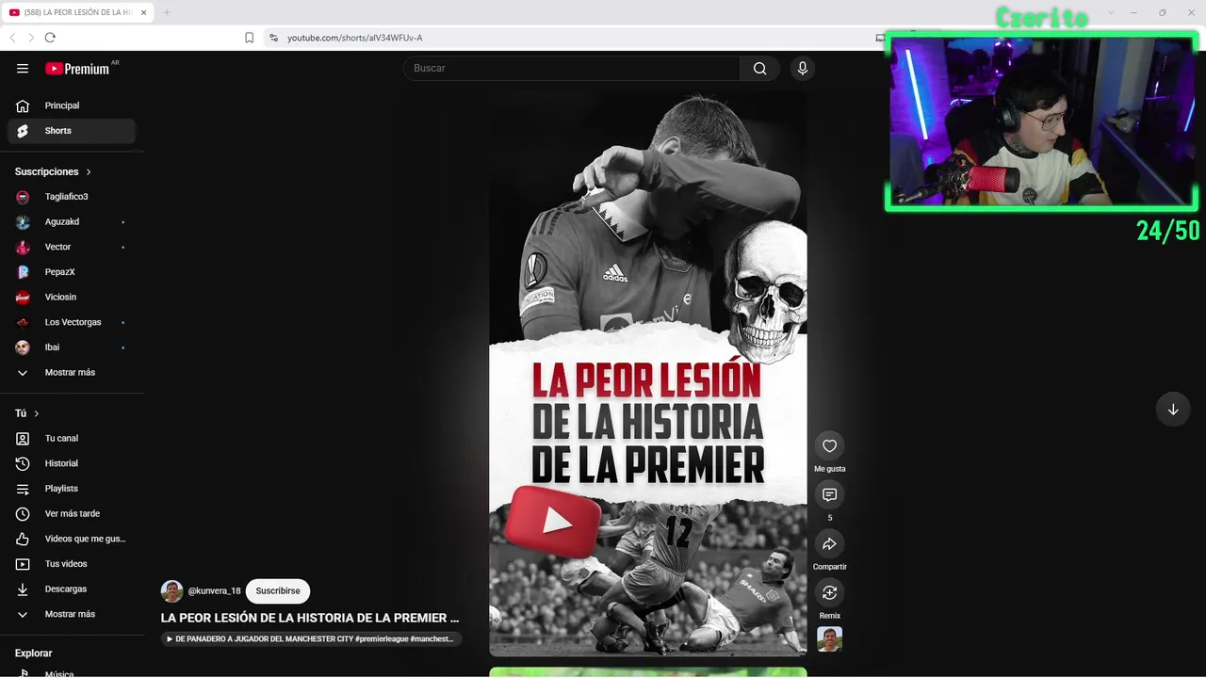Viewport: 1206px width, 678px height.
Task: Open the hamburger guide menu
Action: [x=23, y=68]
